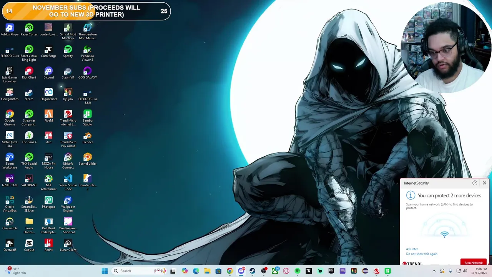Launch Razer Cortex from the desktop
The width and height of the screenshot is (492, 277).
[x=29, y=30]
